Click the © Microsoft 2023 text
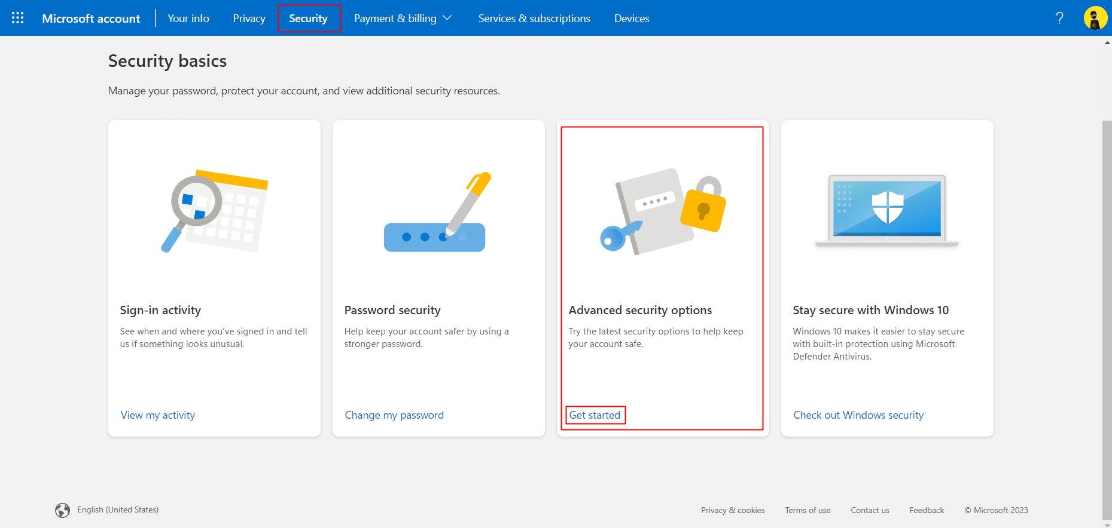The height and width of the screenshot is (528, 1112). pos(996,510)
